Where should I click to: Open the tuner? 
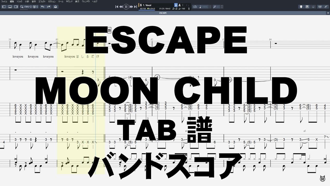click(x=319, y=7)
